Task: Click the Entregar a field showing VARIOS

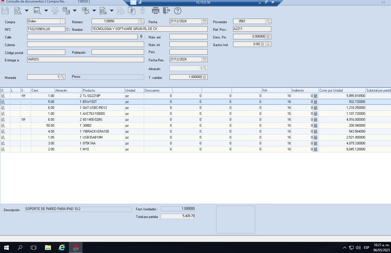Action: [86, 60]
